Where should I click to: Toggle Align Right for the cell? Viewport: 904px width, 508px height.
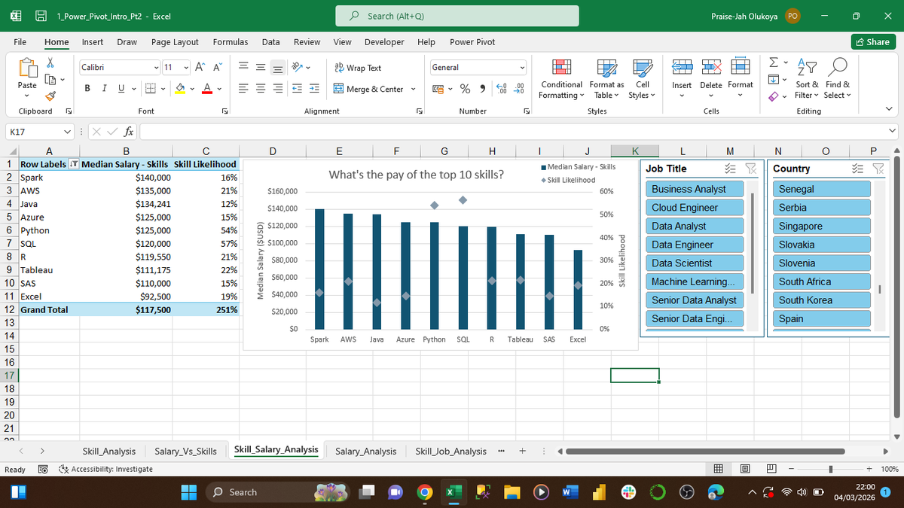pos(279,90)
